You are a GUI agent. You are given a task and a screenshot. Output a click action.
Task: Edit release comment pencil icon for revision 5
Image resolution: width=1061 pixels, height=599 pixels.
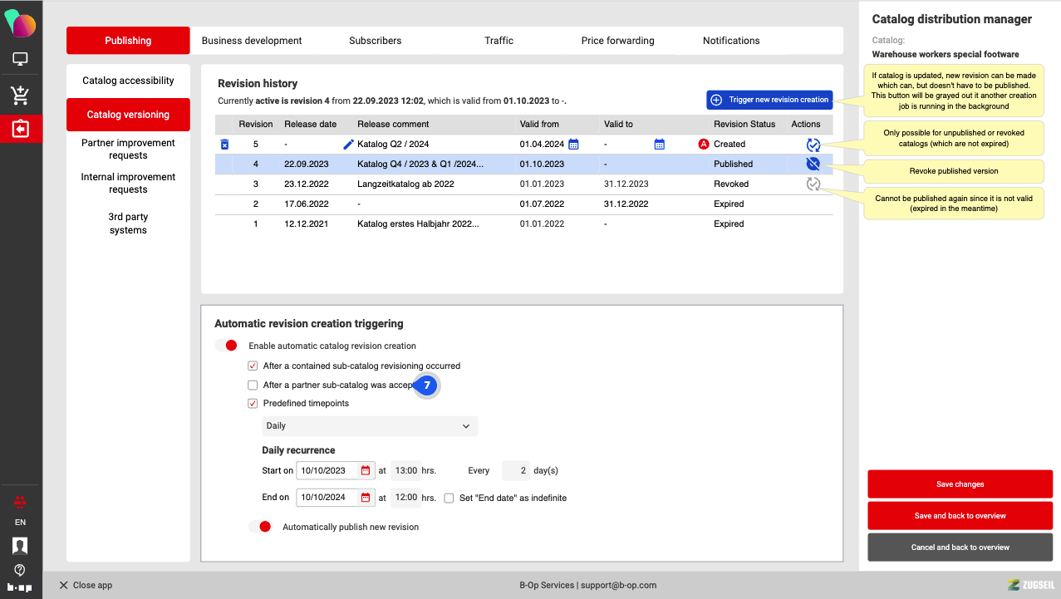click(348, 145)
